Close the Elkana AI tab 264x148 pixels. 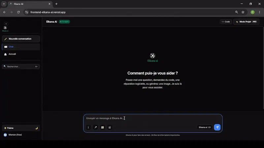(x=49, y=4)
